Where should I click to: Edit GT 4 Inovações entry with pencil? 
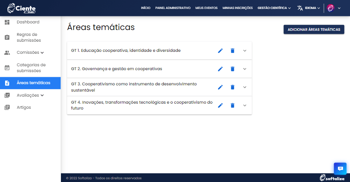pyautogui.click(x=220, y=105)
